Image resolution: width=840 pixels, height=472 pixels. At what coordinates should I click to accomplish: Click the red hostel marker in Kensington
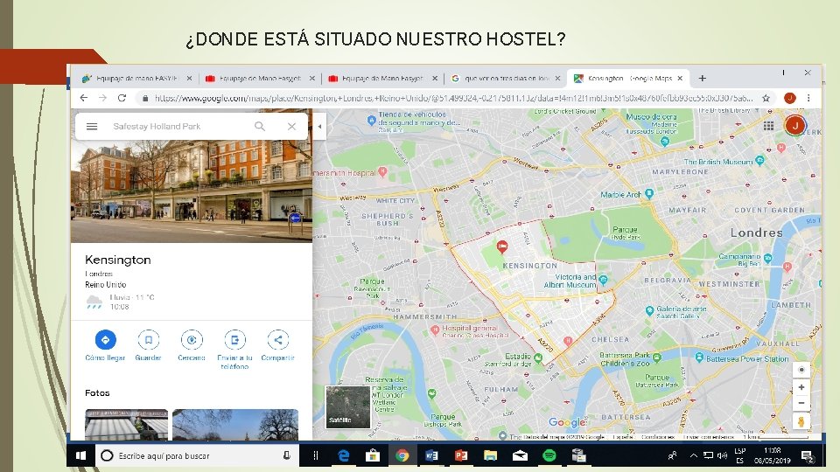click(502, 246)
